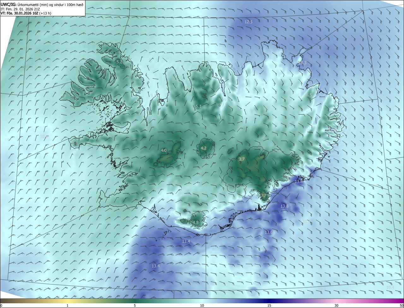
Task: Click the colorbar tick label '10'
Action: (202, 305)
